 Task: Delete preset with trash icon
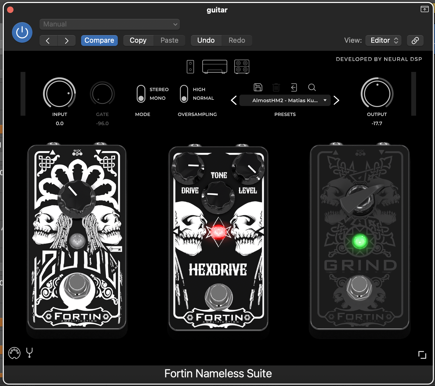[x=276, y=87]
